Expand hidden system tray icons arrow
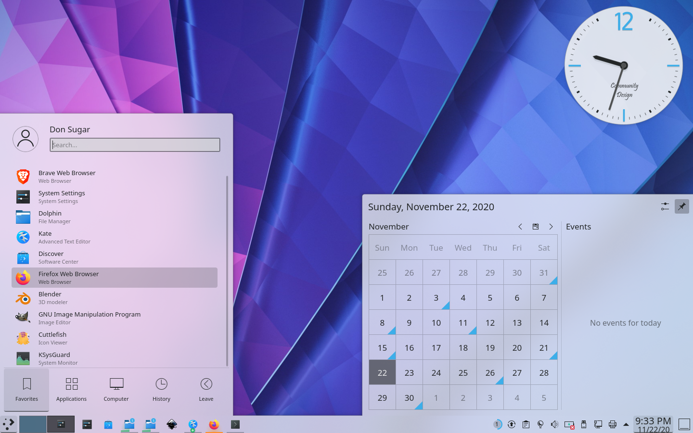The height and width of the screenshot is (433, 693). pos(626,424)
